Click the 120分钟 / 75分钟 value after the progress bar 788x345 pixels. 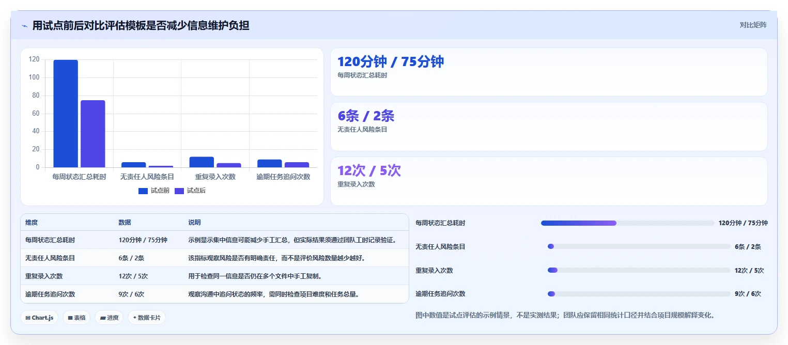click(x=743, y=223)
